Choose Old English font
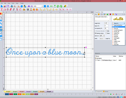 [118, 38]
